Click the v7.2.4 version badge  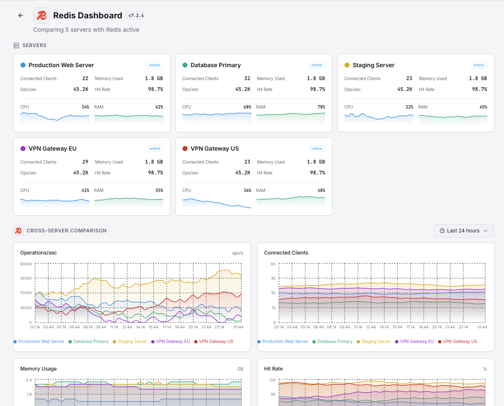click(136, 15)
